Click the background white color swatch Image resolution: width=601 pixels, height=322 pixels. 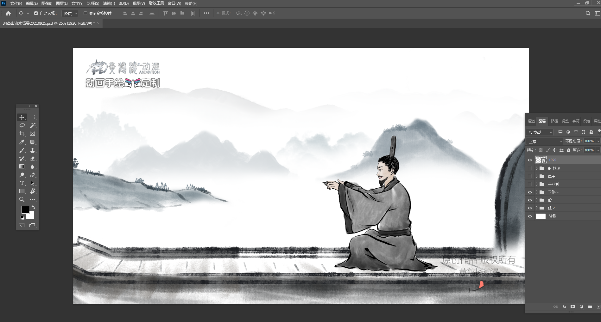click(x=31, y=216)
